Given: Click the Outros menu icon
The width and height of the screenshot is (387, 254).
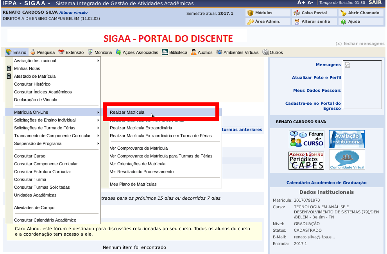Looking at the screenshot, I should tap(265, 52).
